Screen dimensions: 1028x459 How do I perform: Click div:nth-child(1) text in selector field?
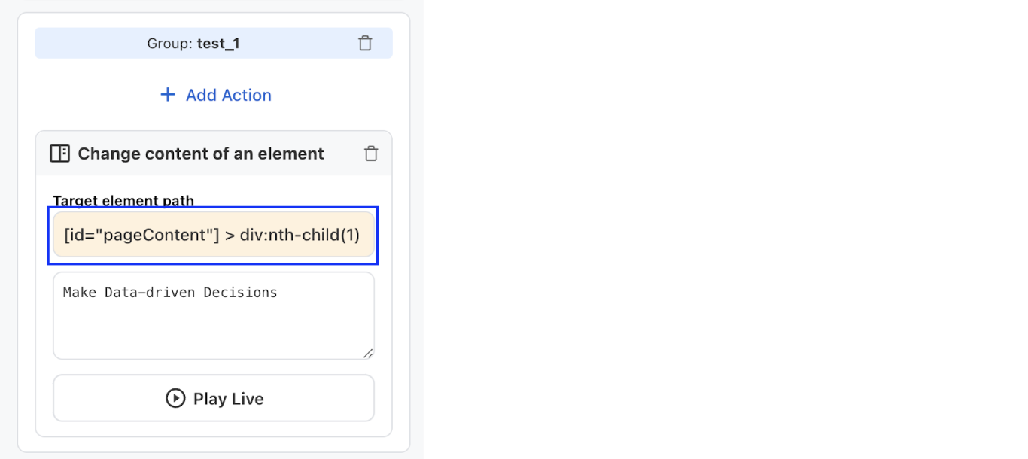tap(300, 235)
